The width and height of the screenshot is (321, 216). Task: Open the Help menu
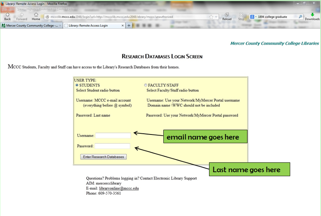70,9
